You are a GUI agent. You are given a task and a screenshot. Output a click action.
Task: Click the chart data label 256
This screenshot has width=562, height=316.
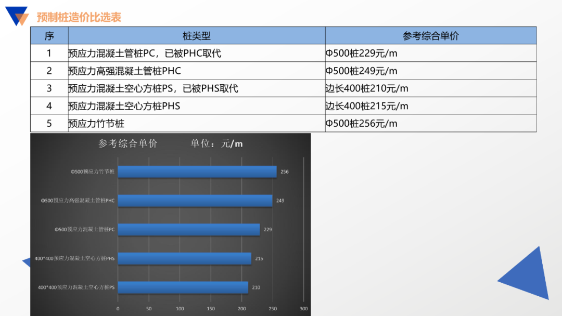pyautogui.click(x=285, y=172)
